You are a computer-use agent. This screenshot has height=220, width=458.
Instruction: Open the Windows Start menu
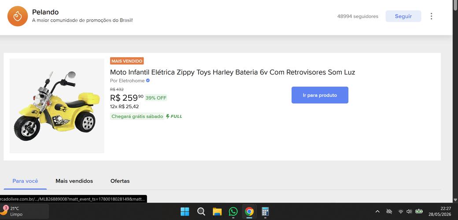click(x=185, y=212)
